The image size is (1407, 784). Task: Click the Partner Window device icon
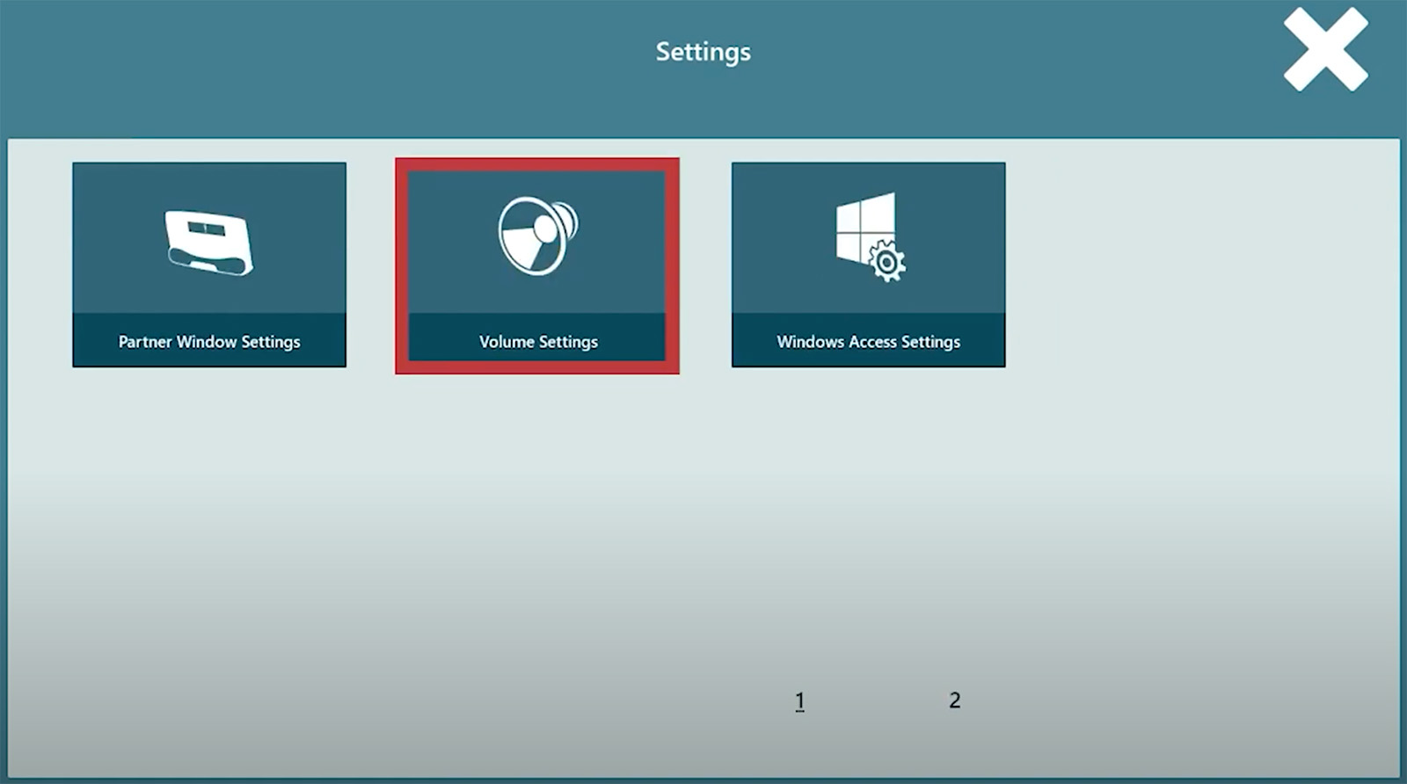[x=209, y=242]
